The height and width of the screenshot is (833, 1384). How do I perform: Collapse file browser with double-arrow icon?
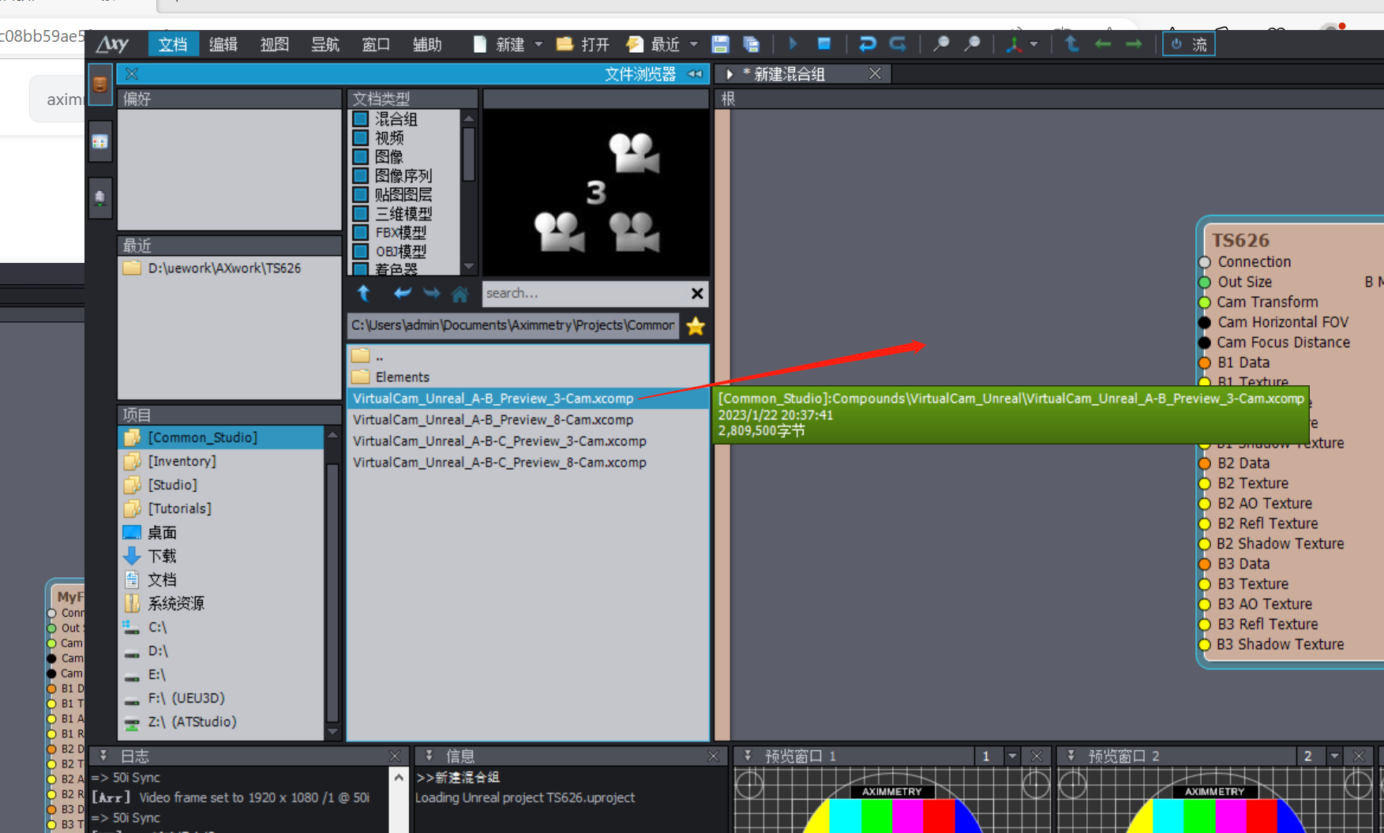click(x=695, y=73)
